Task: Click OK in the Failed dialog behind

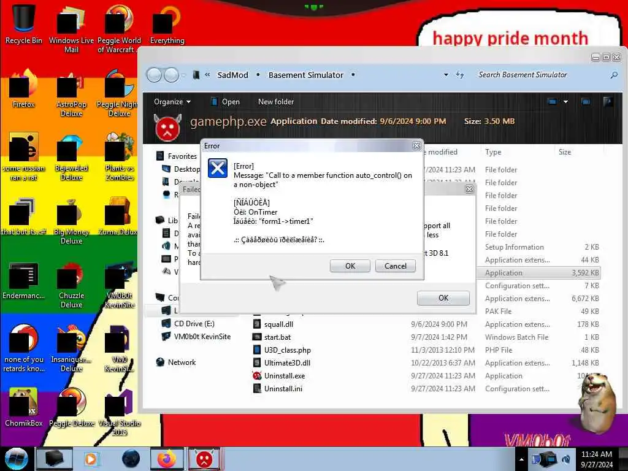Action: (443, 298)
